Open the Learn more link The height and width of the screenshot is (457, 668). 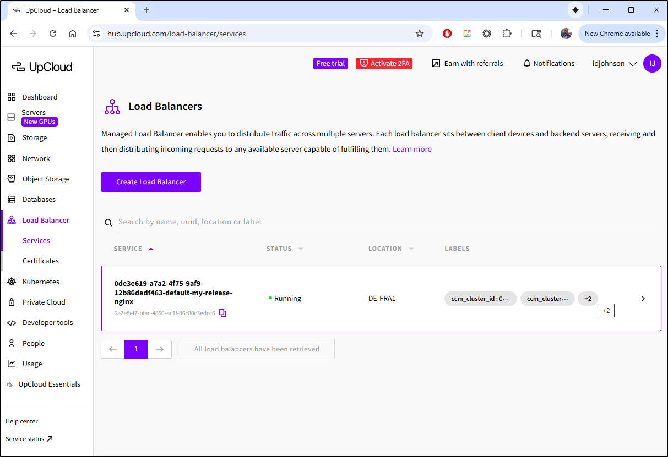412,149
